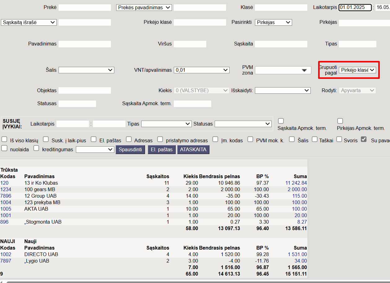
Task: Open customer code 1002 link
Action: click(6, 254)
